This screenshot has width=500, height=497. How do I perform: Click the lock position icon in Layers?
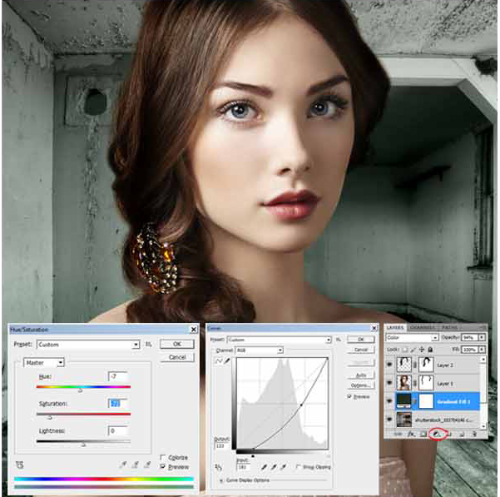click(x=422, y=350)
